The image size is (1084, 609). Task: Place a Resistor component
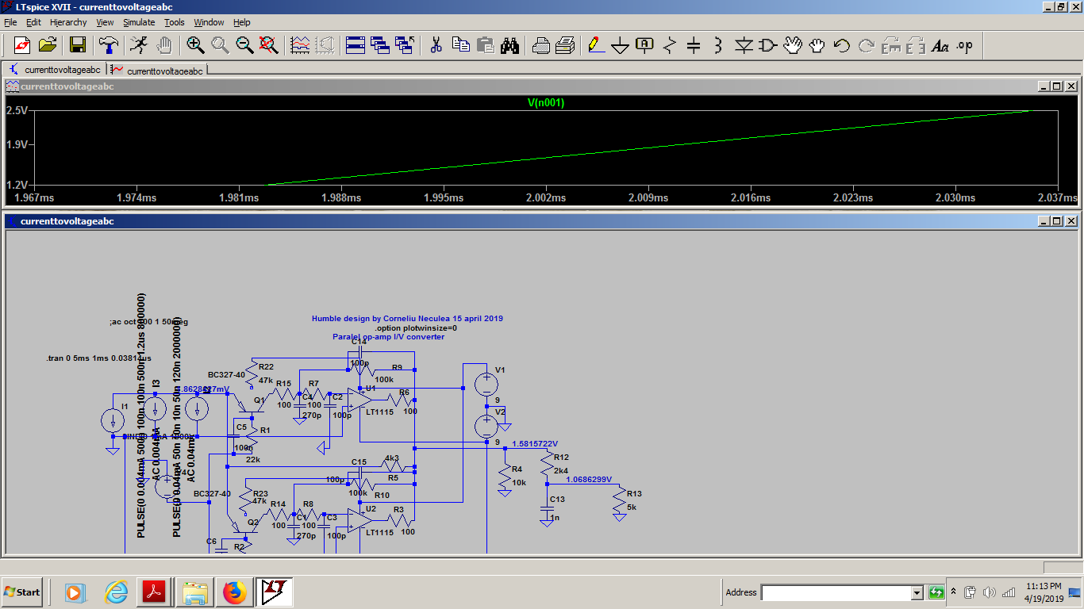click(670, 45)
